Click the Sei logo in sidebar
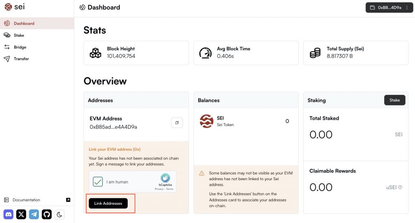 point(15,7)
